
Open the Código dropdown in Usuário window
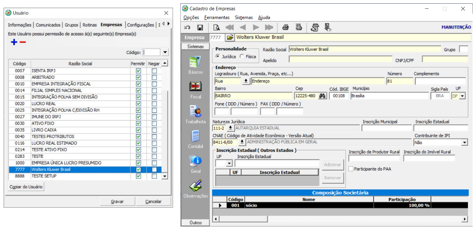[165, 53]
